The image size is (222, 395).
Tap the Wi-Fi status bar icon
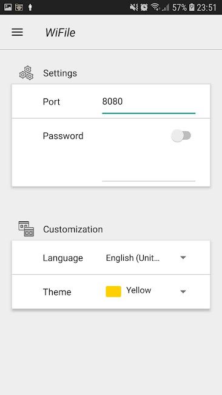[155, 7]
